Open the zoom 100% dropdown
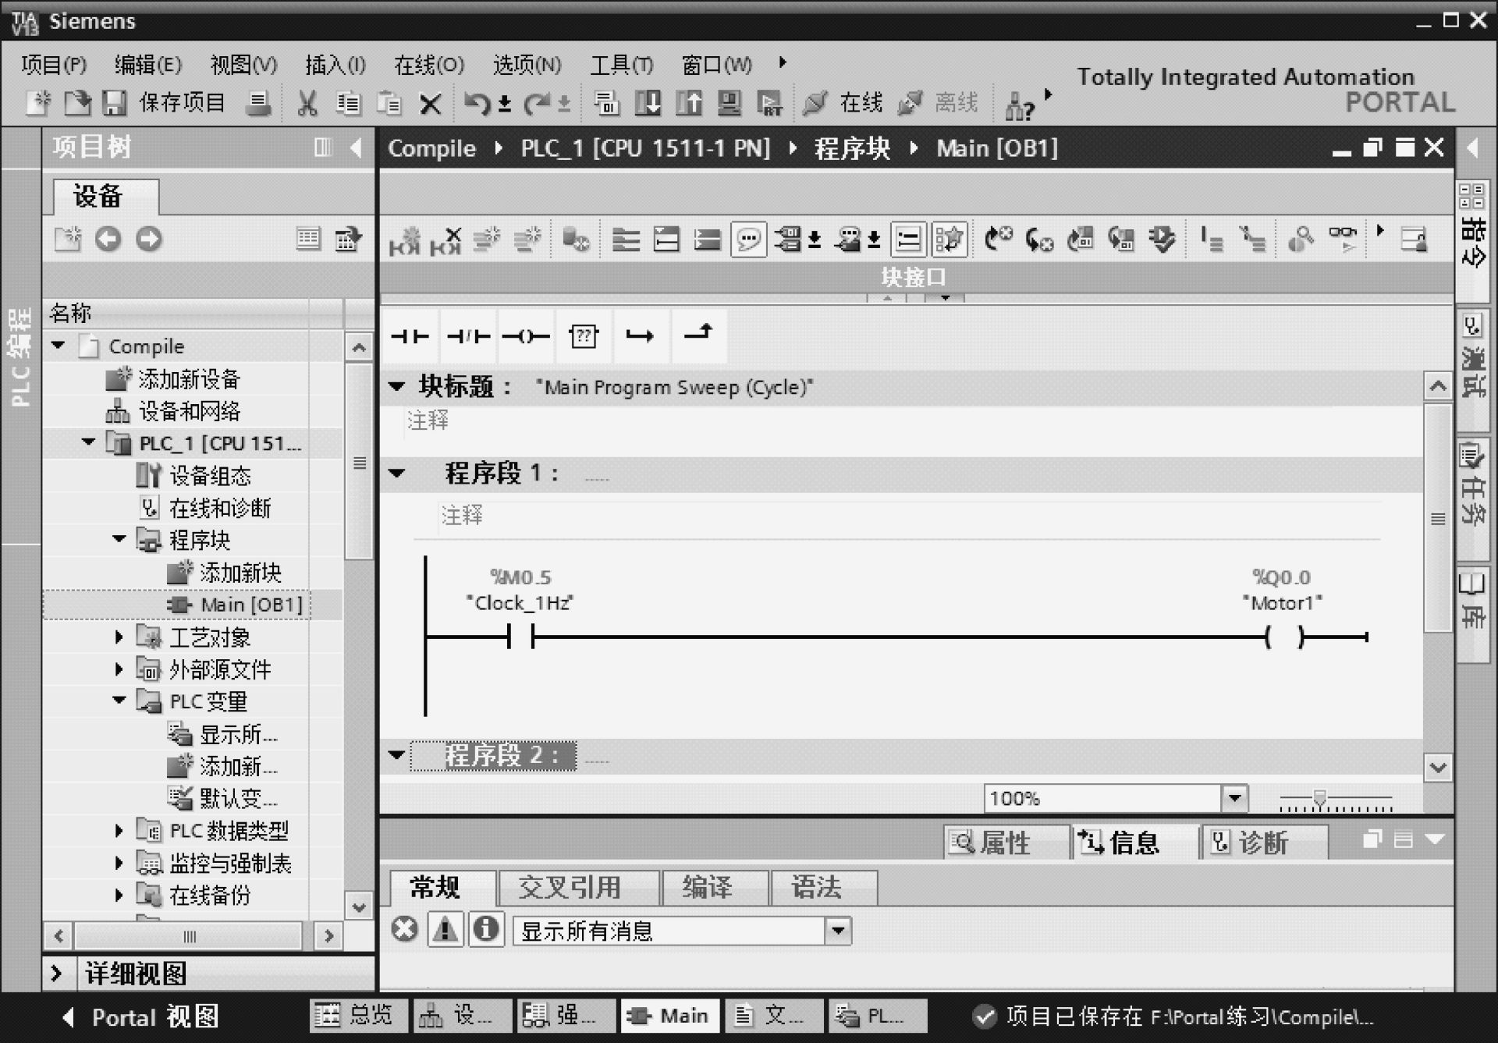Screen dimensions: 1498x1043 (1234, 798)
